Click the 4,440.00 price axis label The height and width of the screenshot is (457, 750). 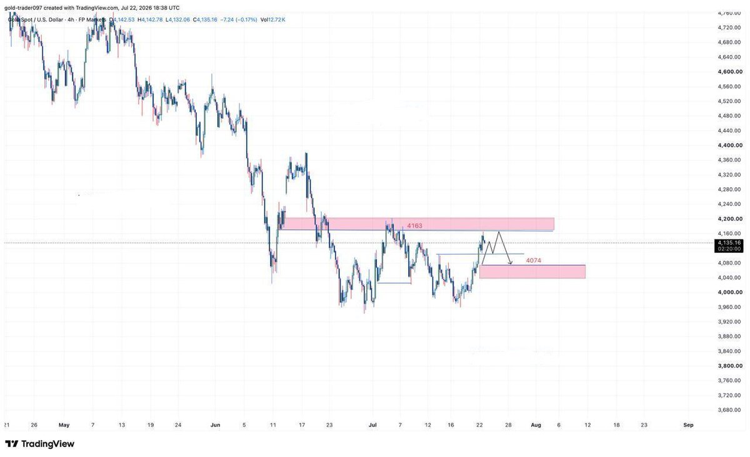[729, 130]
